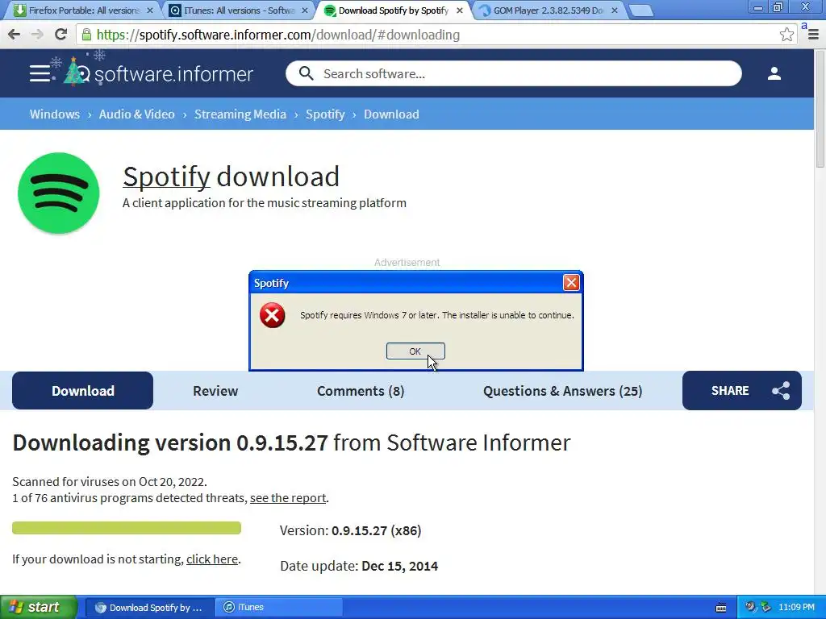Click the on-screen keyboard tray icon

721,608
